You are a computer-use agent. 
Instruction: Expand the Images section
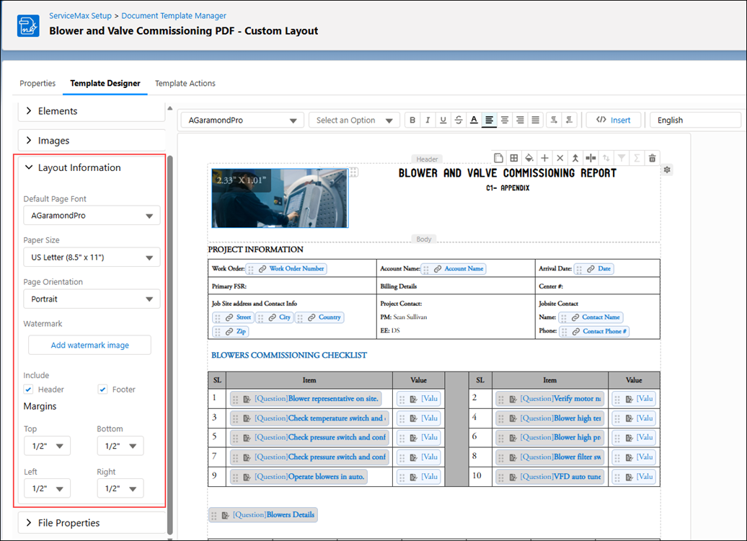pos(29,140)
